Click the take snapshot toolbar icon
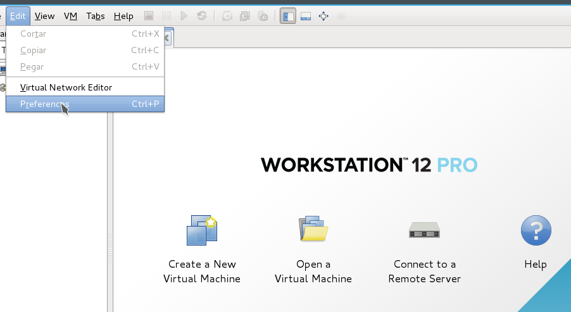 (x=227, y=16)
